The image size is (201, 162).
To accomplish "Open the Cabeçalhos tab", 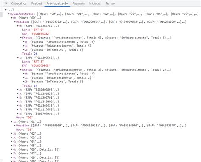I will click(x=19, y=3).
